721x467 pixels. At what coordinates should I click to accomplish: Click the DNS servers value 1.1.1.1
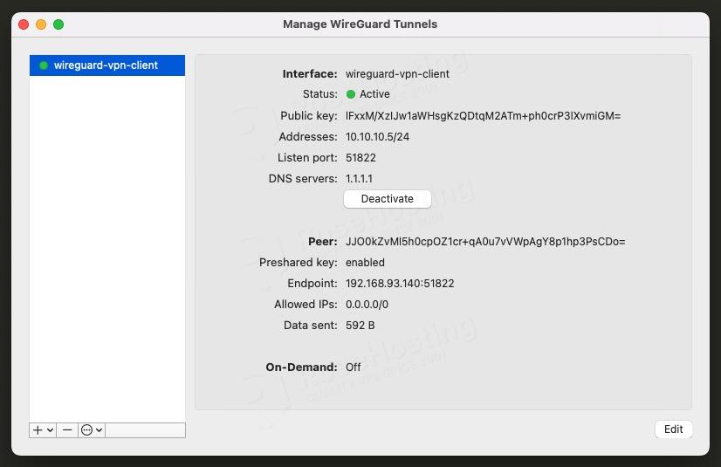point(359,179)
